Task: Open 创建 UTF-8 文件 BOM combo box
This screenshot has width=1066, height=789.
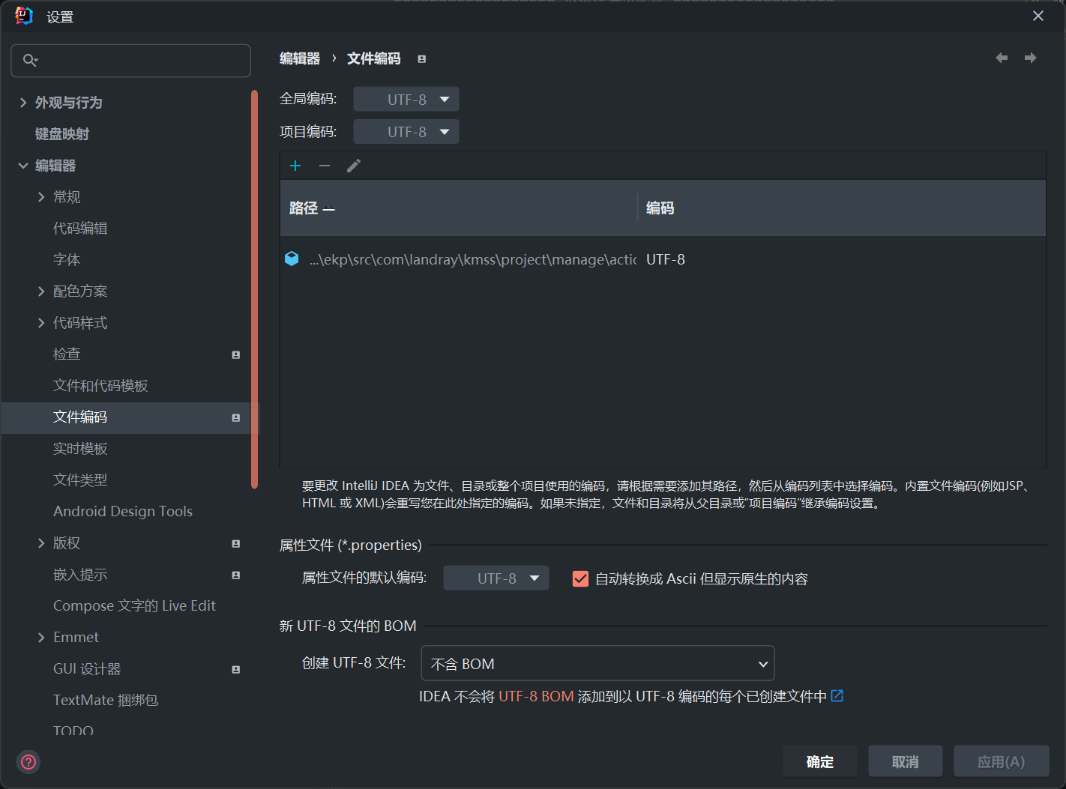Action: point(598,664)
